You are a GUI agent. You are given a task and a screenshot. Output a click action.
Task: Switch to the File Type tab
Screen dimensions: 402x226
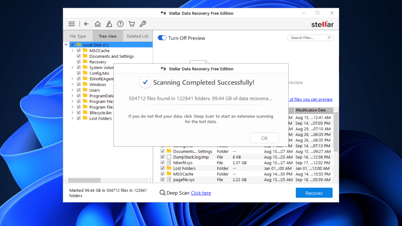(x=78, y=36)
